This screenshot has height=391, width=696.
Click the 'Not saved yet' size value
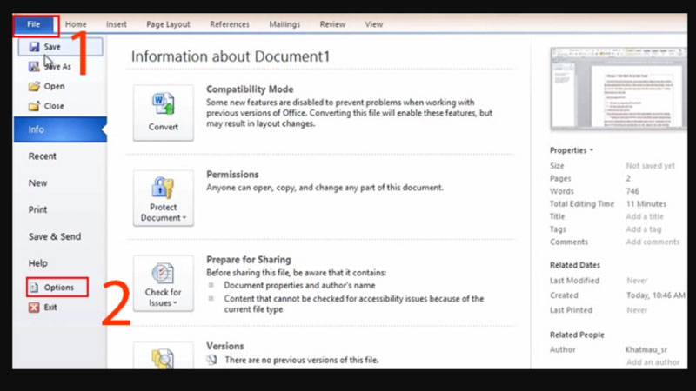tap(650, 166)
